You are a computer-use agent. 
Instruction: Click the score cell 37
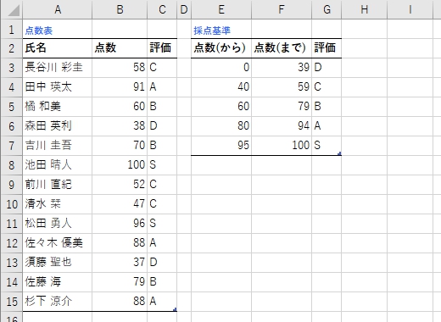coord(120,263)
